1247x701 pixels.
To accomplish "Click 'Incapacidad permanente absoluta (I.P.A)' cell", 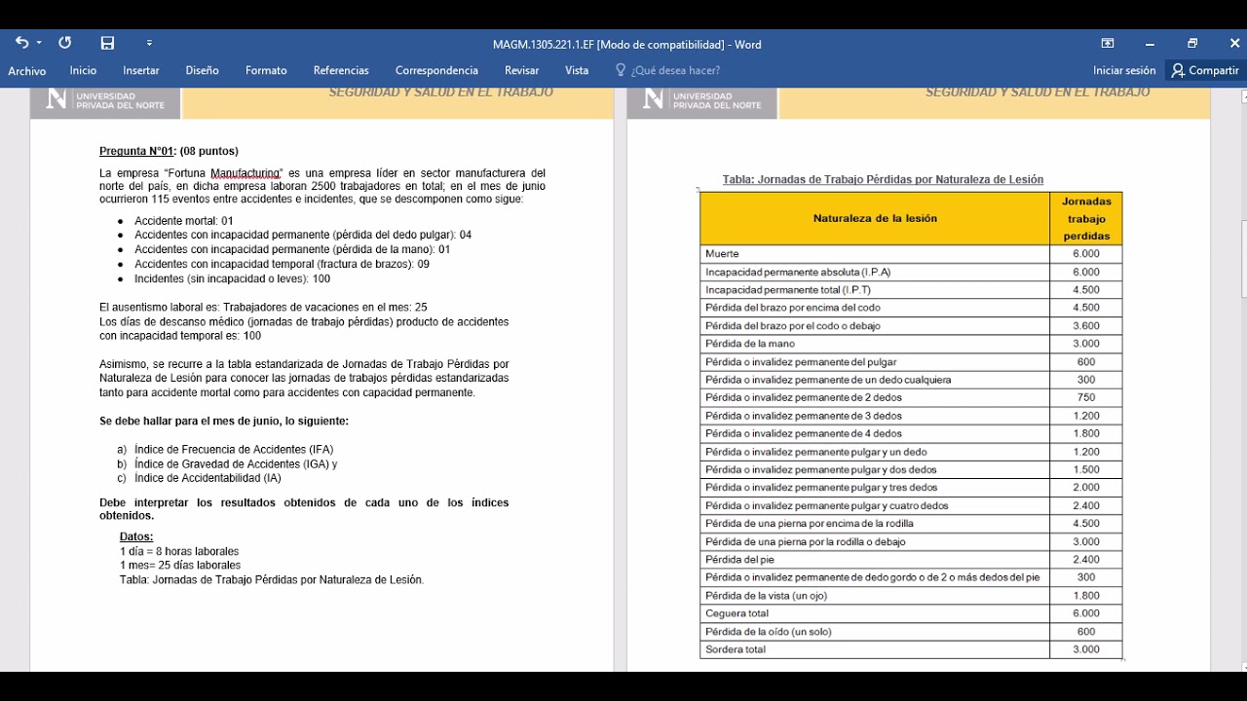I will pyautogui.click(x=875, y=272).
